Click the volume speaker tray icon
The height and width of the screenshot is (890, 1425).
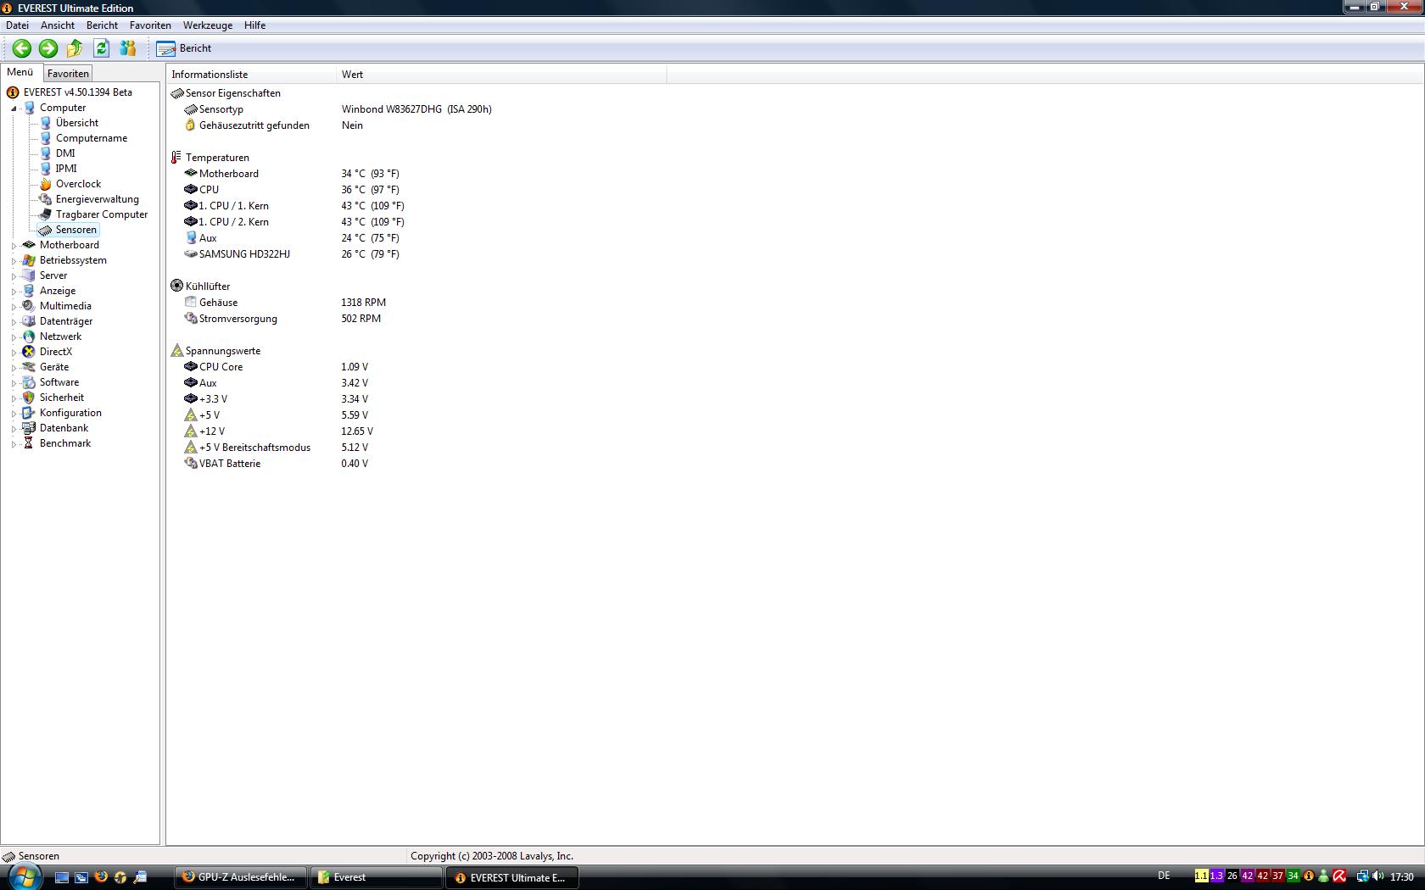coord(1377,876)
